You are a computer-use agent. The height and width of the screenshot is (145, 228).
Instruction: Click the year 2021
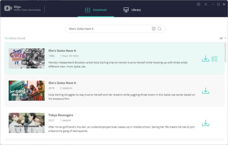click(51, 120)
